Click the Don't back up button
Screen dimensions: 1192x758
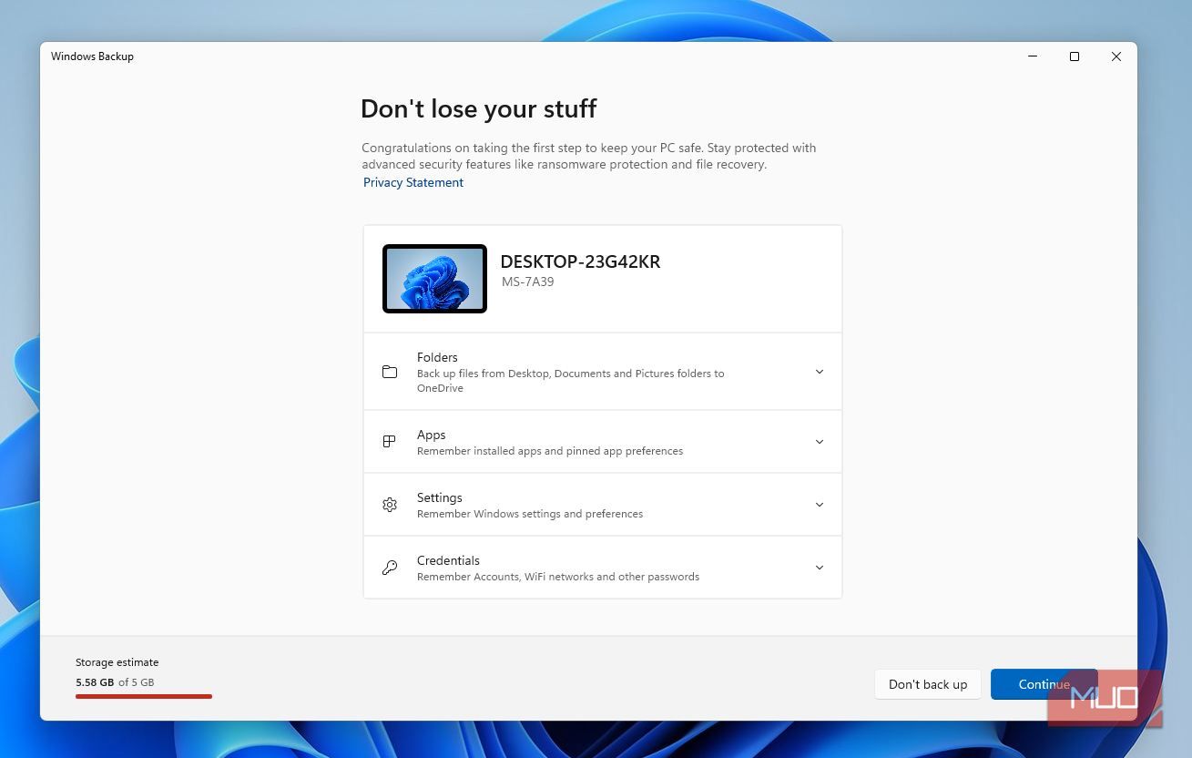point(928,684)
